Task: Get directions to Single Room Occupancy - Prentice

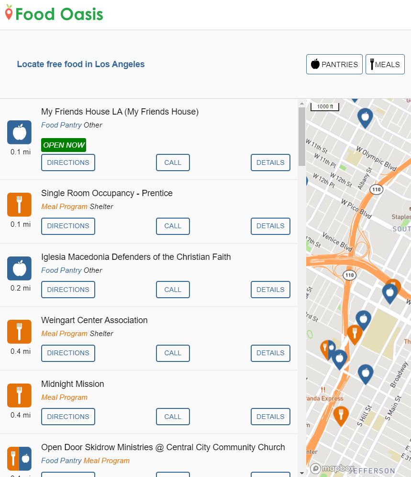Action: [x=68, y=226]
